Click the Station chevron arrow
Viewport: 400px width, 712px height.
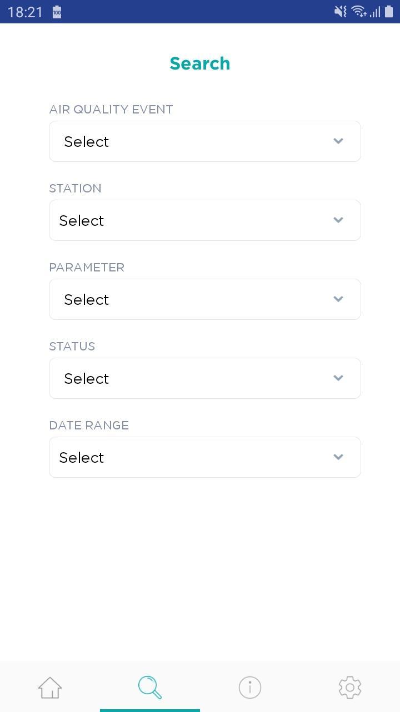(338, 220)
